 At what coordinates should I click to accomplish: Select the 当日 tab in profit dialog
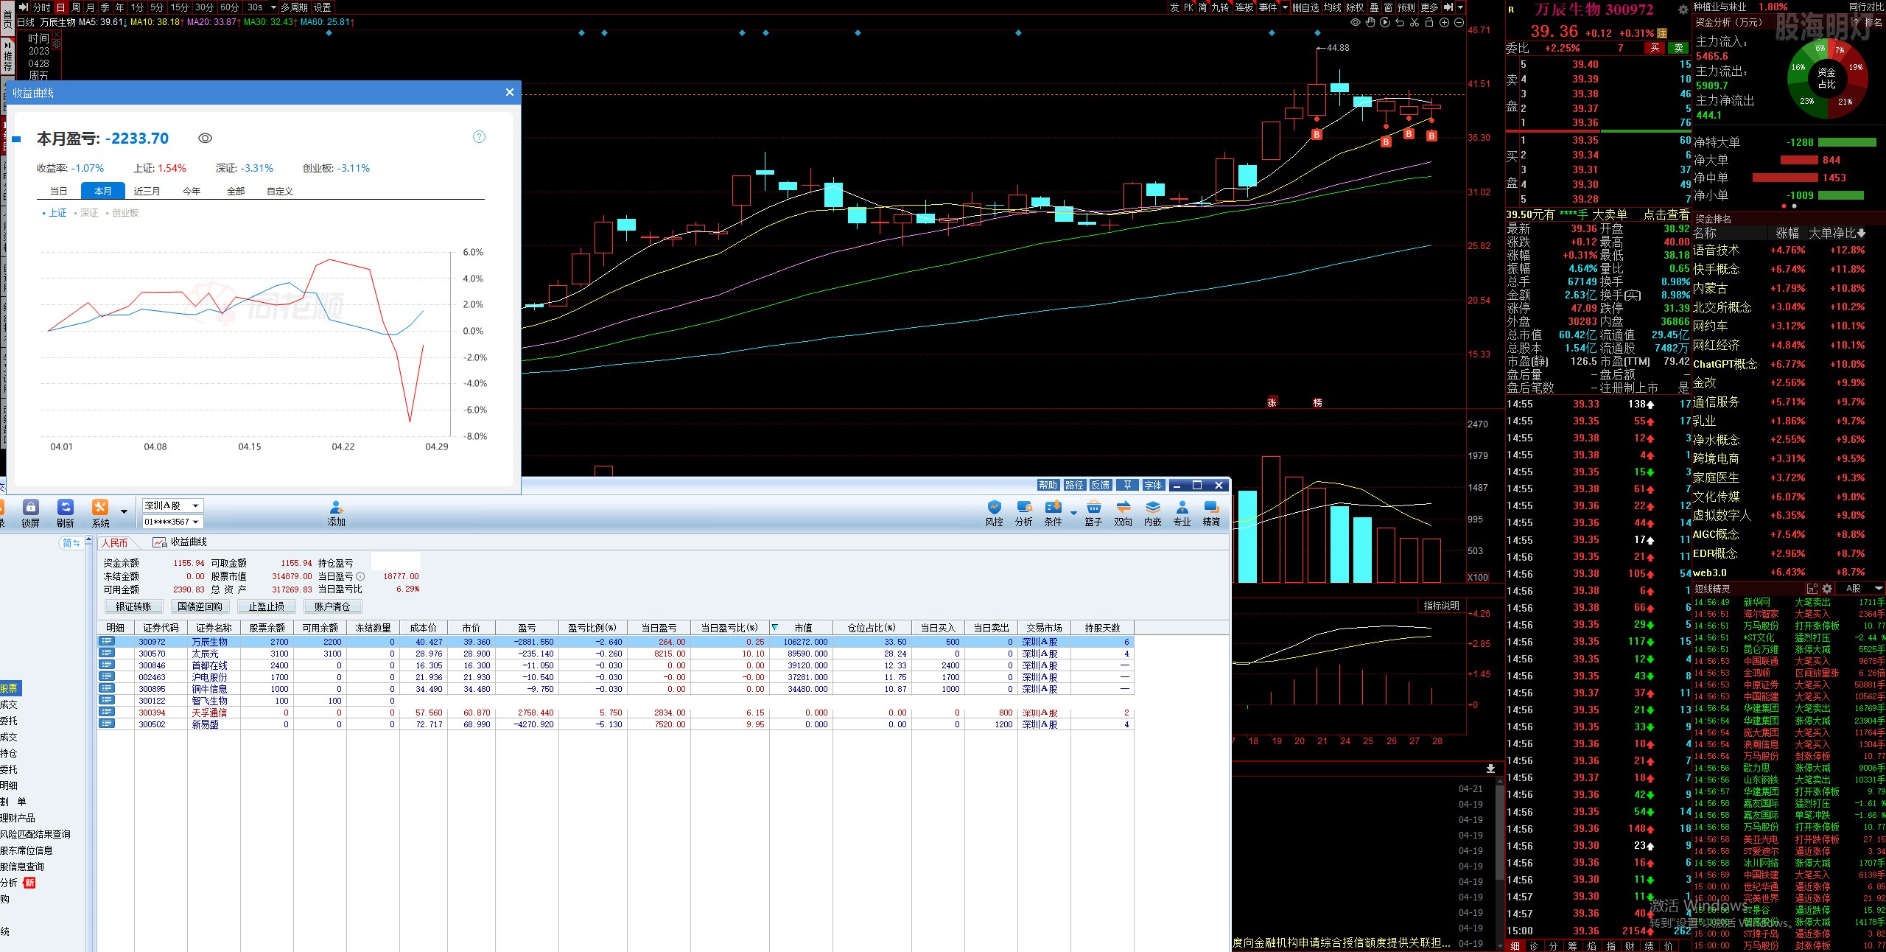(x=58, y=191)
